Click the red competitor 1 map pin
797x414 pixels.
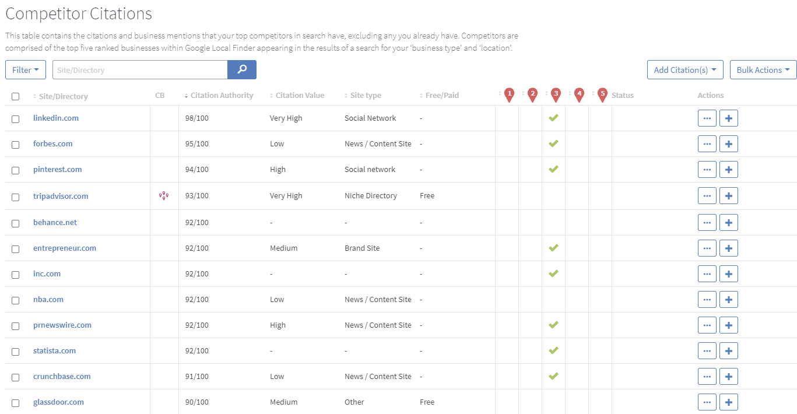coord(509,95)
